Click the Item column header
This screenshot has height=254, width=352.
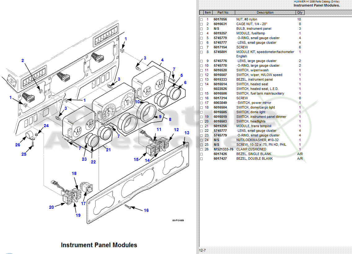coord(208,13)
